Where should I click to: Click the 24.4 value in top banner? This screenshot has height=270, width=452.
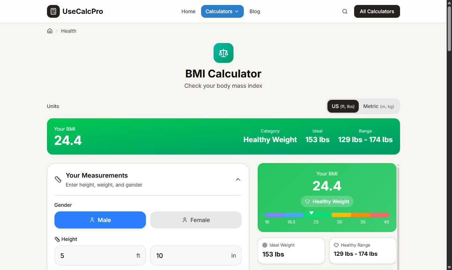68,140
